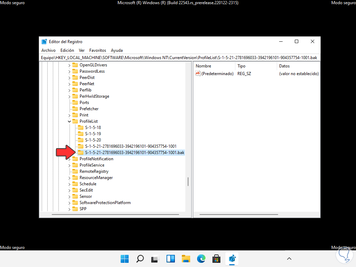Click the (Predeterminado) string value icon
Image resolution: width=356 pixels, height=267 pixels.
(198, 73)
